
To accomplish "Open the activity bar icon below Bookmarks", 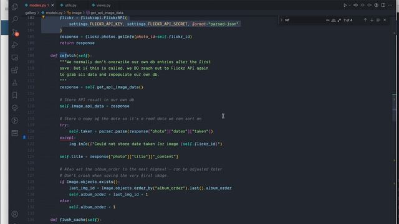I will [x=15, y=108].
